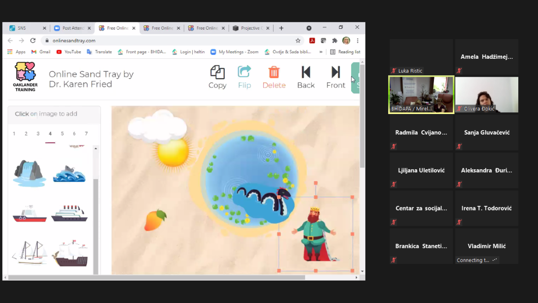This screenshot has height=303, width=538.
Task: Bookmark this page with star icon
Action: 298,40
